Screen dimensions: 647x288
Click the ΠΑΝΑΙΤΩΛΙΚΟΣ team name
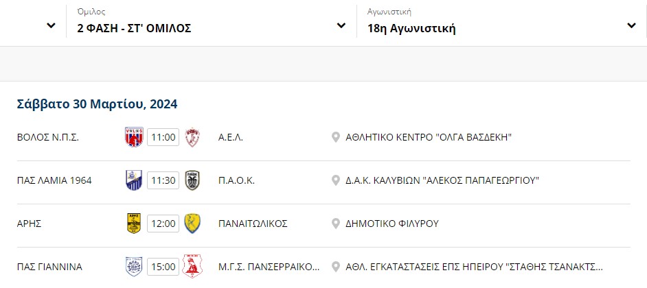click(253, 224)
